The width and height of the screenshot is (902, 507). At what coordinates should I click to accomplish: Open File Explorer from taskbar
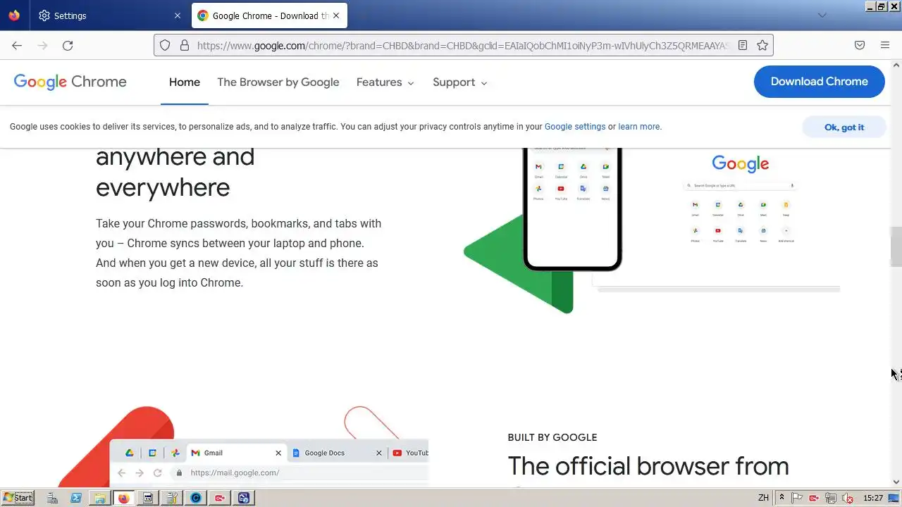(x=100, y=498)
